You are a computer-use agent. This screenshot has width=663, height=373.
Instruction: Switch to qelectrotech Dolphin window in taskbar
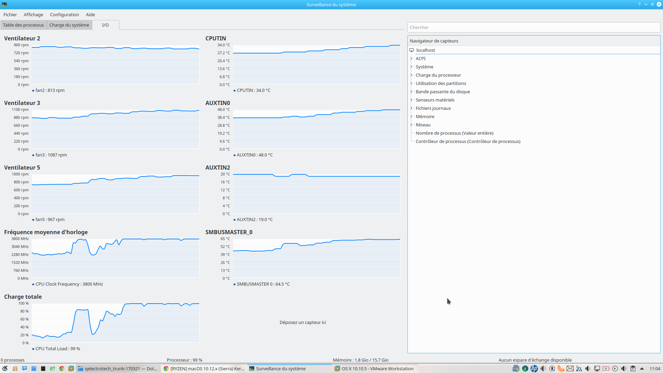coord(118,369)
